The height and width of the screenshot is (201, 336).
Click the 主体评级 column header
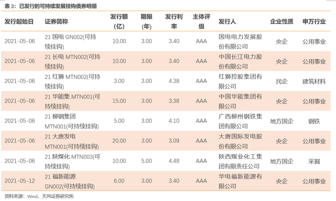tap(201, 22)
